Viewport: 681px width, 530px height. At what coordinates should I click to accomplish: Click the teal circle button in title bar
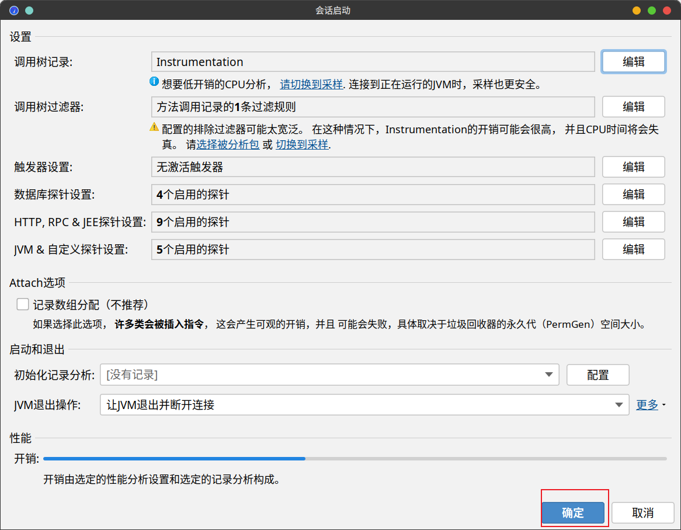tap(29, 11)
